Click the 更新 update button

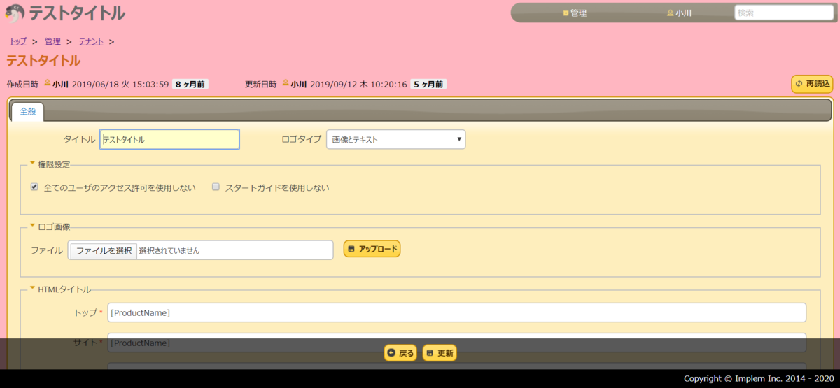click(440, 353)
